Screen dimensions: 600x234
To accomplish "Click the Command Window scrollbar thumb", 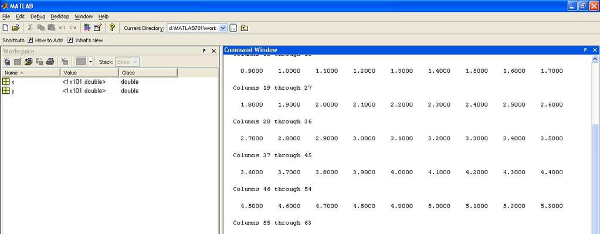I will pyautogui.click(x=595, y=178).
